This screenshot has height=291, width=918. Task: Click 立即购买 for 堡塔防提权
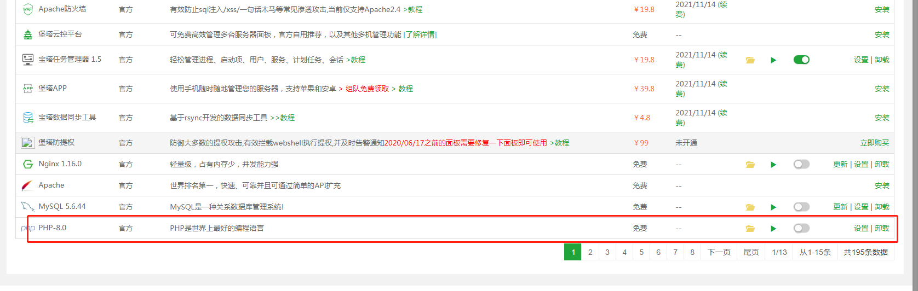click(x=875, y=143)
